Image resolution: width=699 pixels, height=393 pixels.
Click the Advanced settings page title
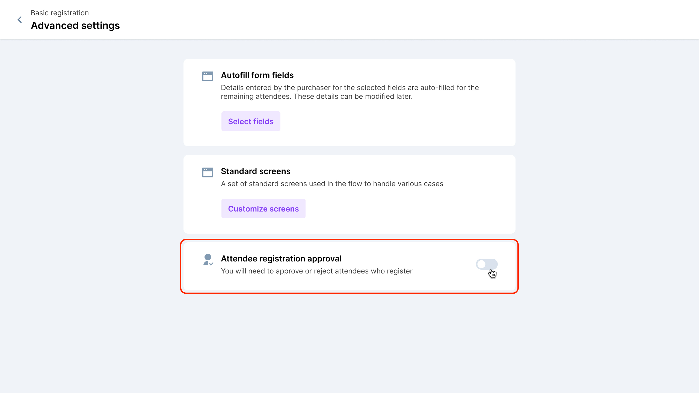[x=75, y=26]
